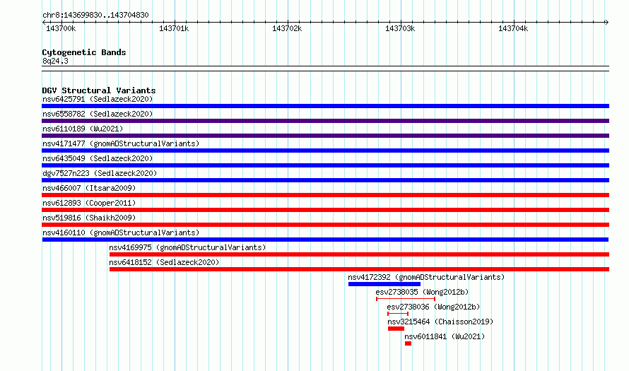
Task: Click the thin red span under esv2738035
Action: 406,299
